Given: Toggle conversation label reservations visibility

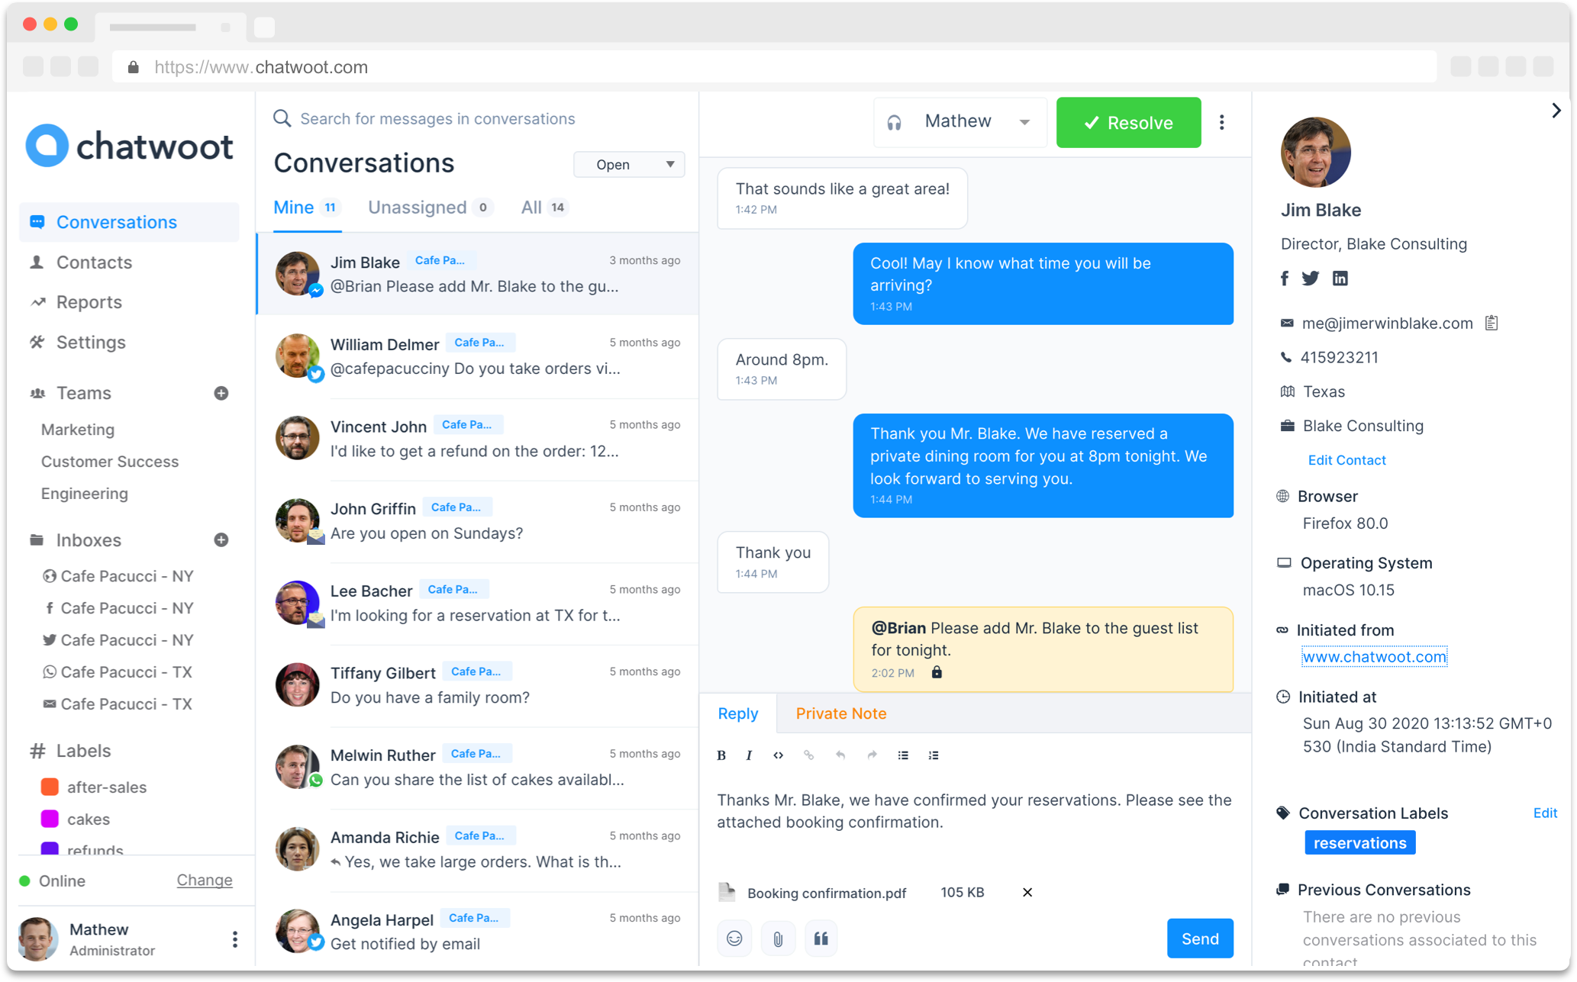Looking at the screenshot, I should click(1359, 843).
